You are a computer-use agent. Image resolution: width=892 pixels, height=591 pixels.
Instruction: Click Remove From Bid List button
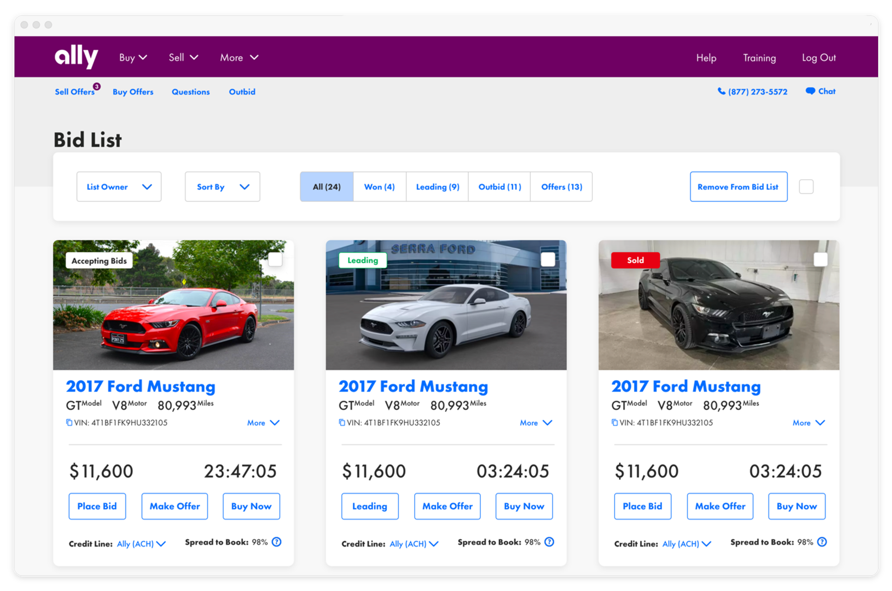pos(739,187)
